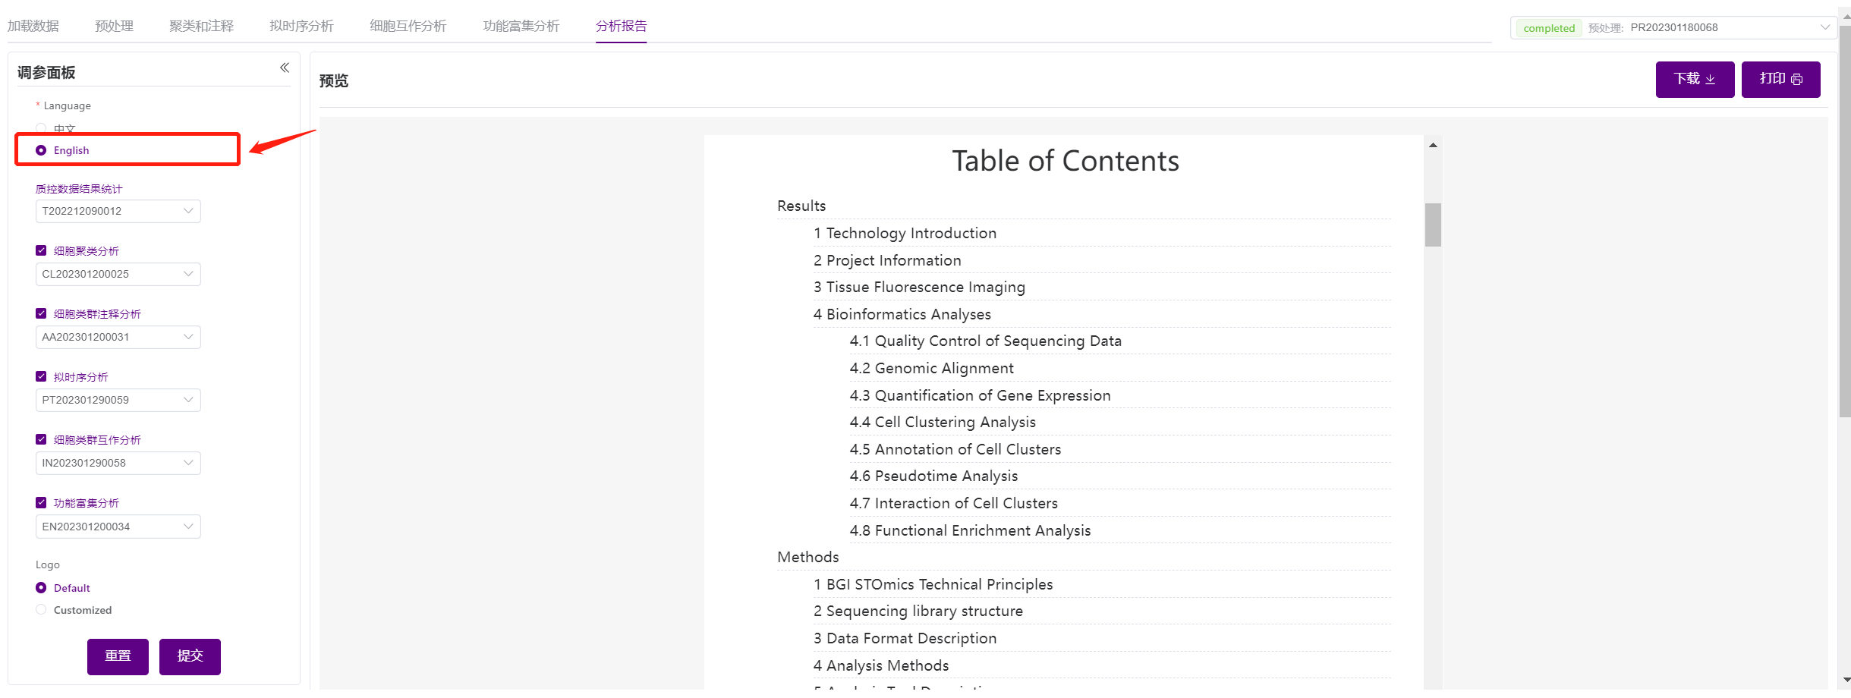Open the EN202301200034 dropdown
The height and width of the screenshot is (698, 1851).
click(118, 527)
